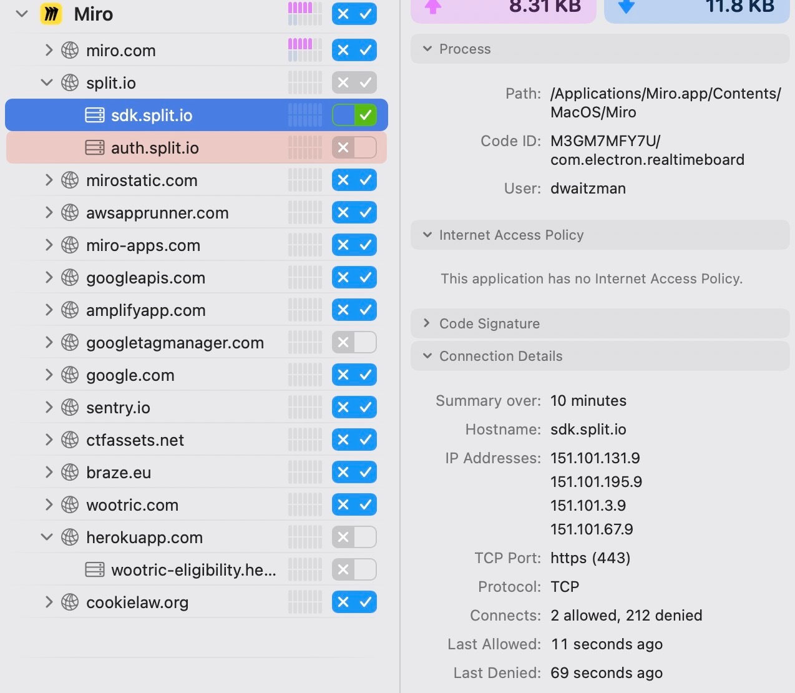Viewport: 795px width, 693px height.
Task: Click the Last Allowed value '11 seconds ago'
Action: coord(607,644)
